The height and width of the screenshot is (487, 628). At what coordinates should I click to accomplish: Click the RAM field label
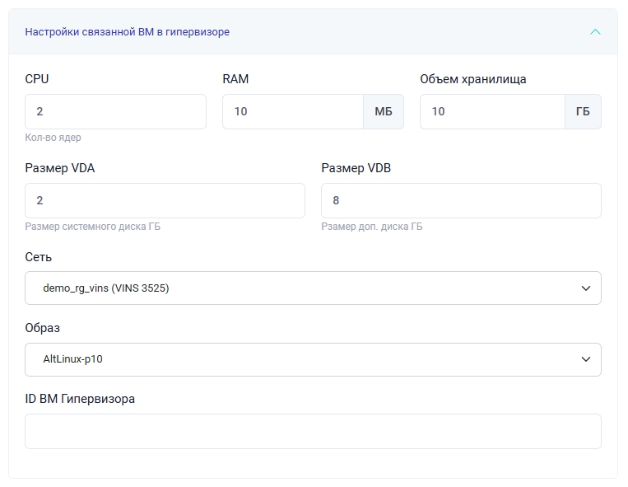tap(235, 79)
